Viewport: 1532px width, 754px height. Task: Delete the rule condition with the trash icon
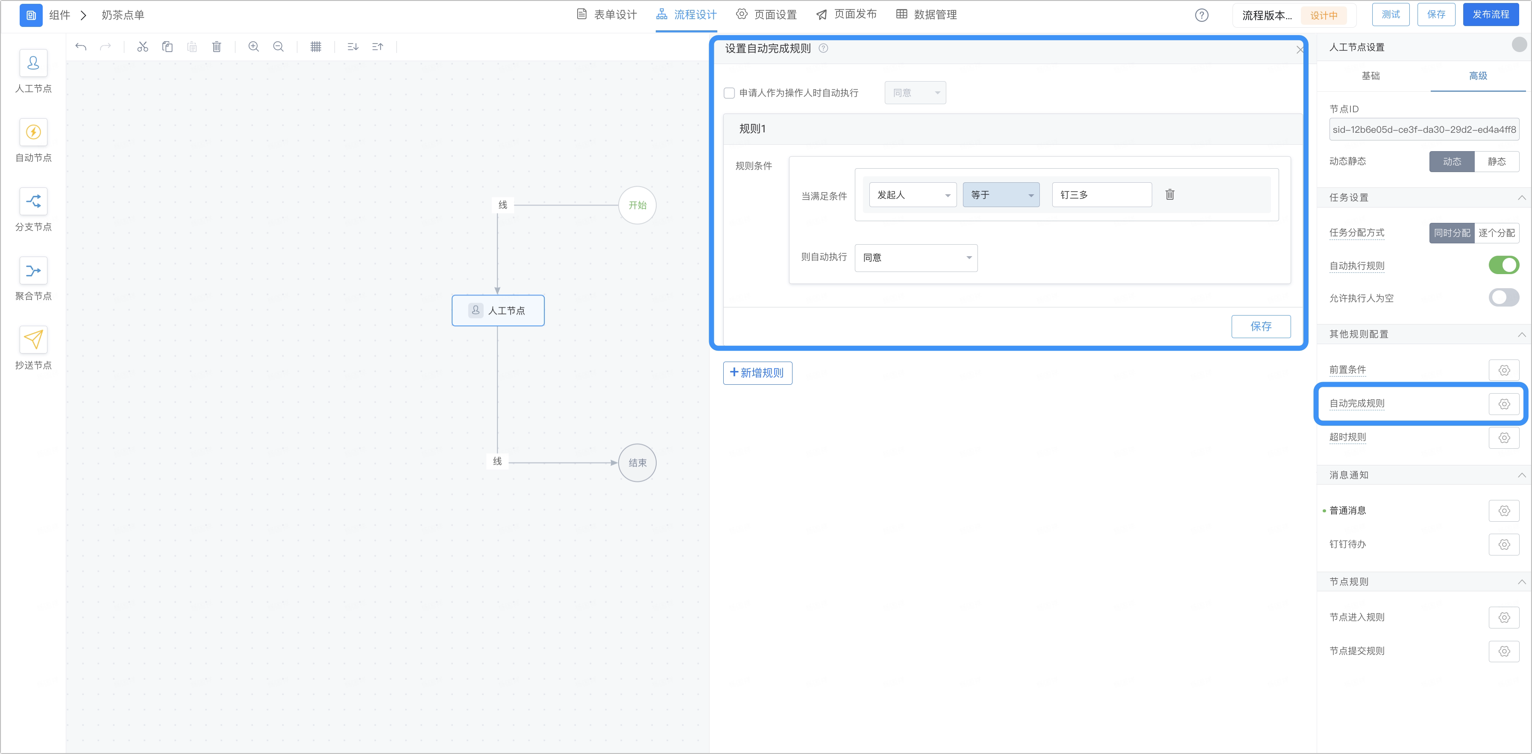1170,194
